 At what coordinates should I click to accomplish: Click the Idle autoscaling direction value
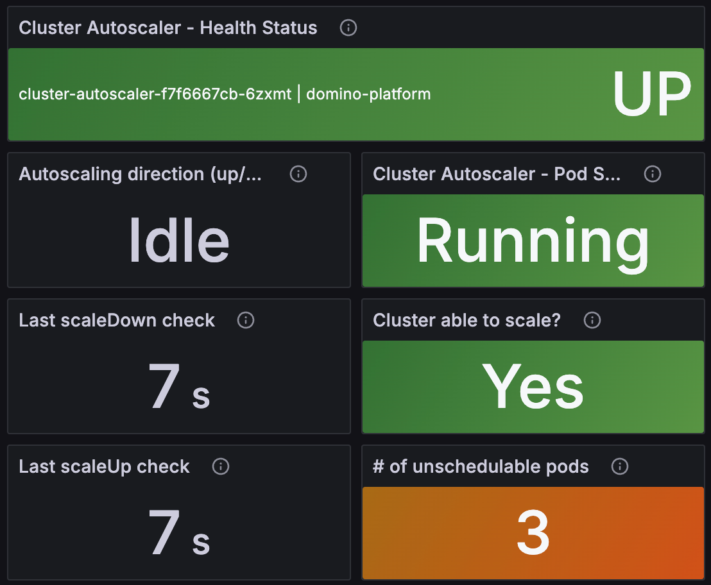179,240
